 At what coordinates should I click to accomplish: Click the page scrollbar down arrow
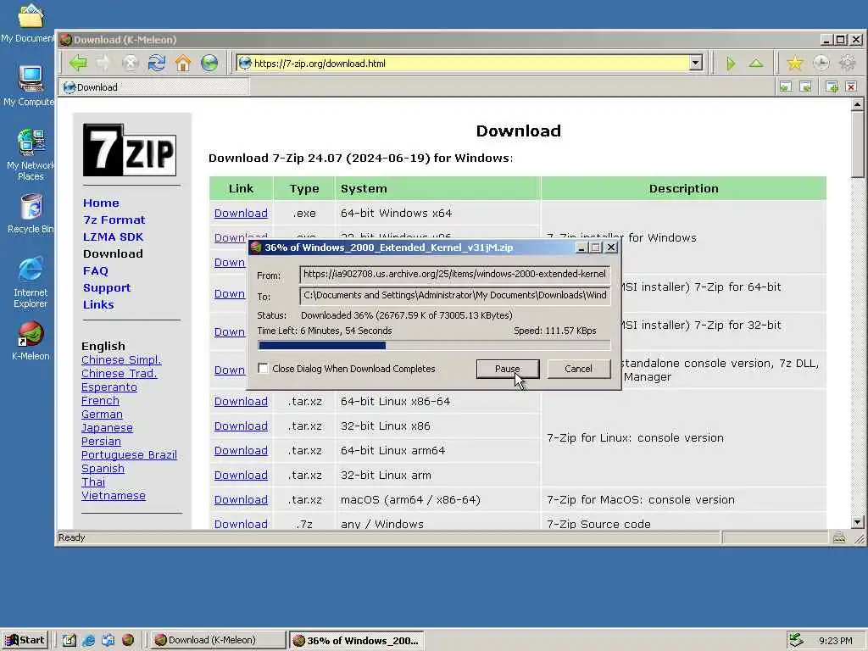pyautogui.click(x=858, y=522)
